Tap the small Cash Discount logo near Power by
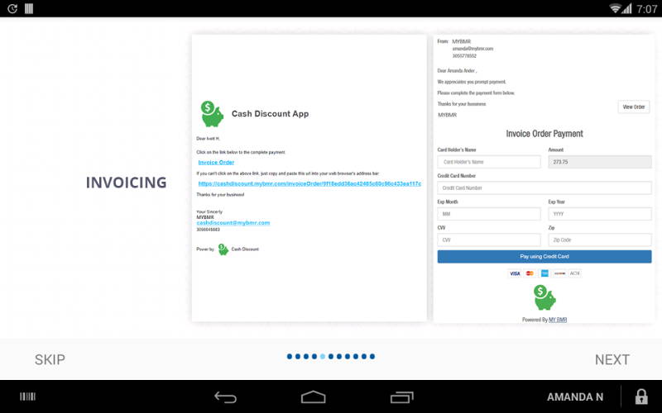This screenshot has height=413, width=662. point(223,249)
